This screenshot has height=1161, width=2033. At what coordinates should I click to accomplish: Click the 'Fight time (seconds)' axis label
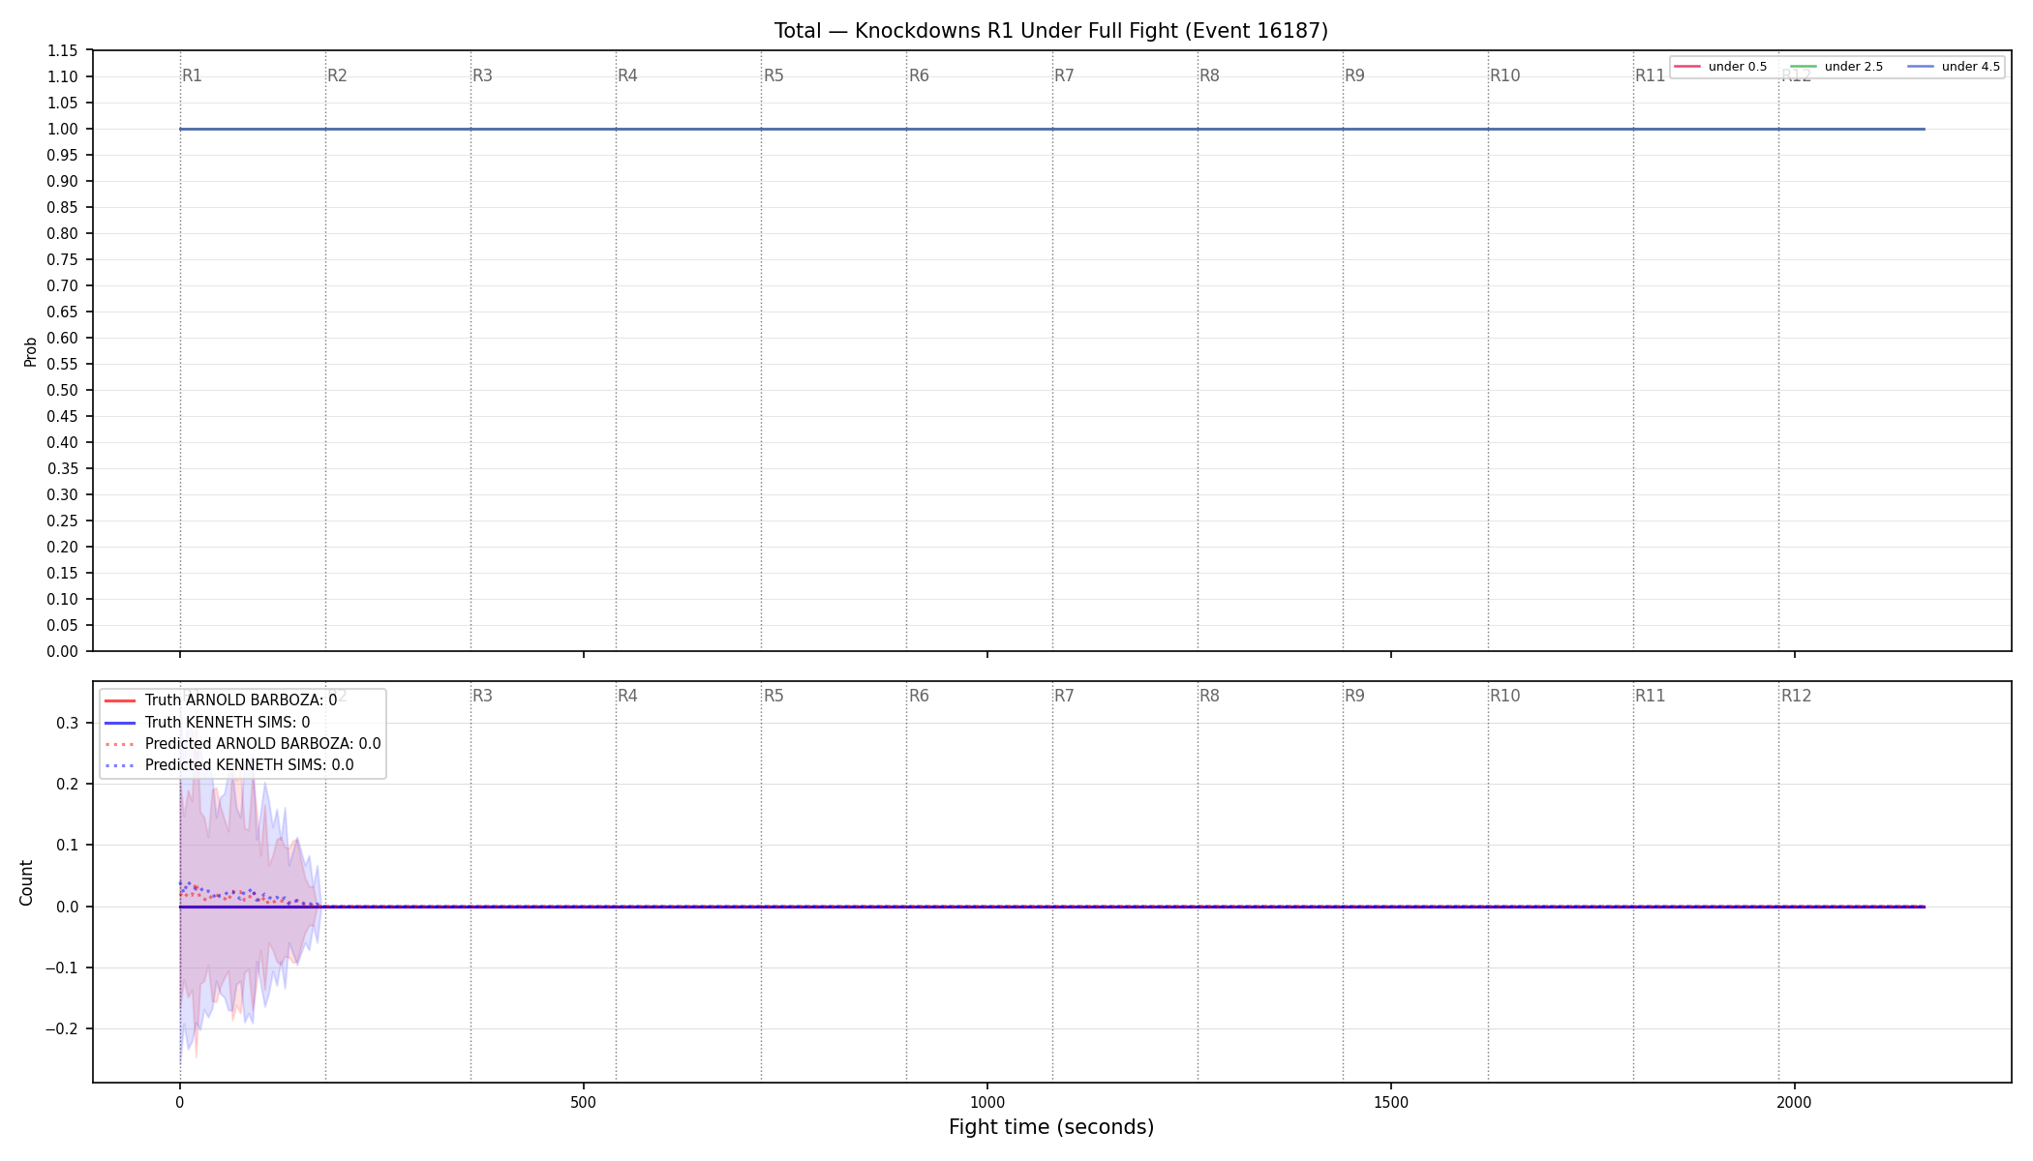[x=1051, y=1127]
